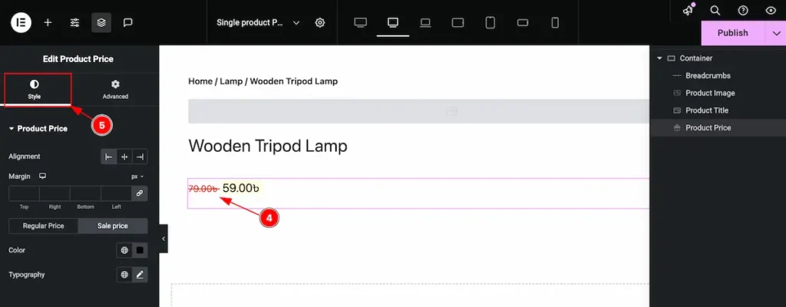Open the finder search icon

pos(715,11)
